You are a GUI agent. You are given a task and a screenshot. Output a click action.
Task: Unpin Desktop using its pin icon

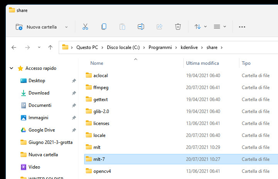pyautogui.click(x=74, y=81)
